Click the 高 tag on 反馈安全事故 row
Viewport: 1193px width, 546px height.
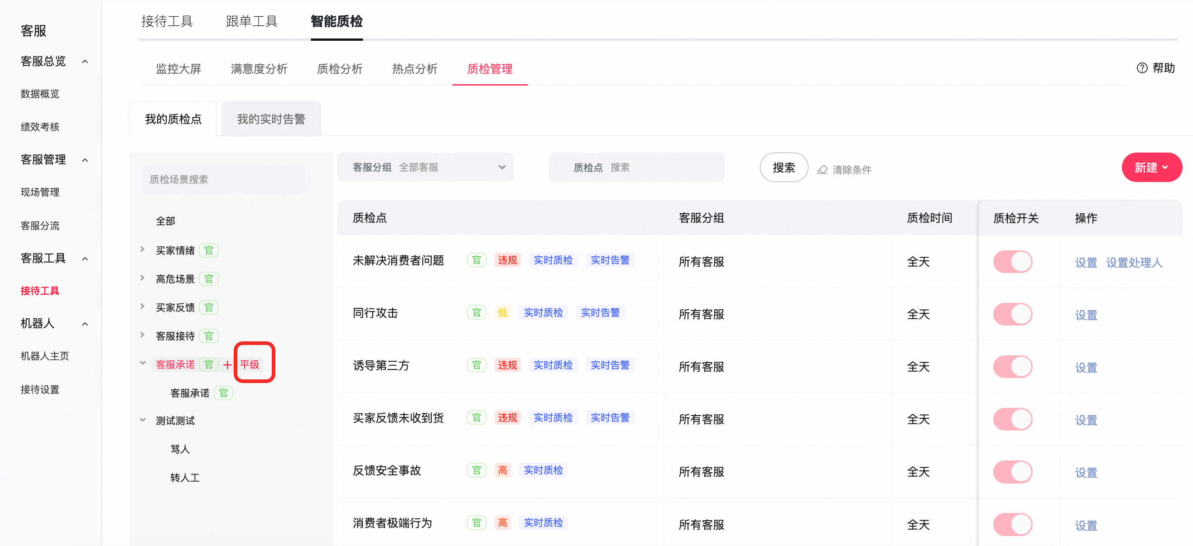[x=502, y=470]
